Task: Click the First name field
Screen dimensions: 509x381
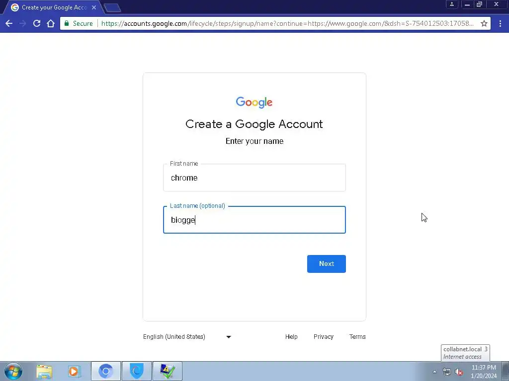Action: (x=254, y=178)
